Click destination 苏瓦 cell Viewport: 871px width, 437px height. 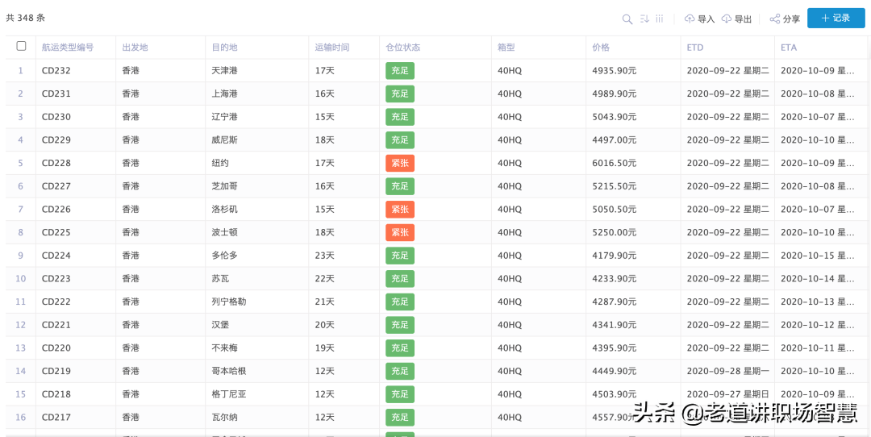pyautogui.click(x=257, y=279)
